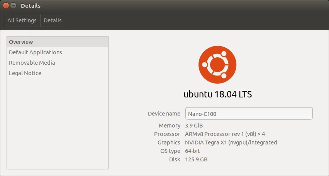Click the Processor label
Image resolution: width=329 pixels, height=176 pixels.
coord(167,134)
